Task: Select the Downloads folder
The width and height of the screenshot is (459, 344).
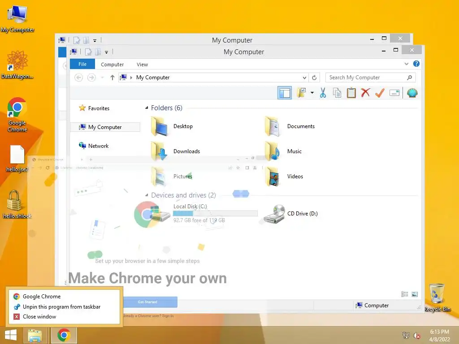Action: [176, 151]
